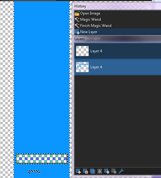The width and height of the screenshot is (161, 178).
Task: Click the History panel title
Action: coord(80,6)
